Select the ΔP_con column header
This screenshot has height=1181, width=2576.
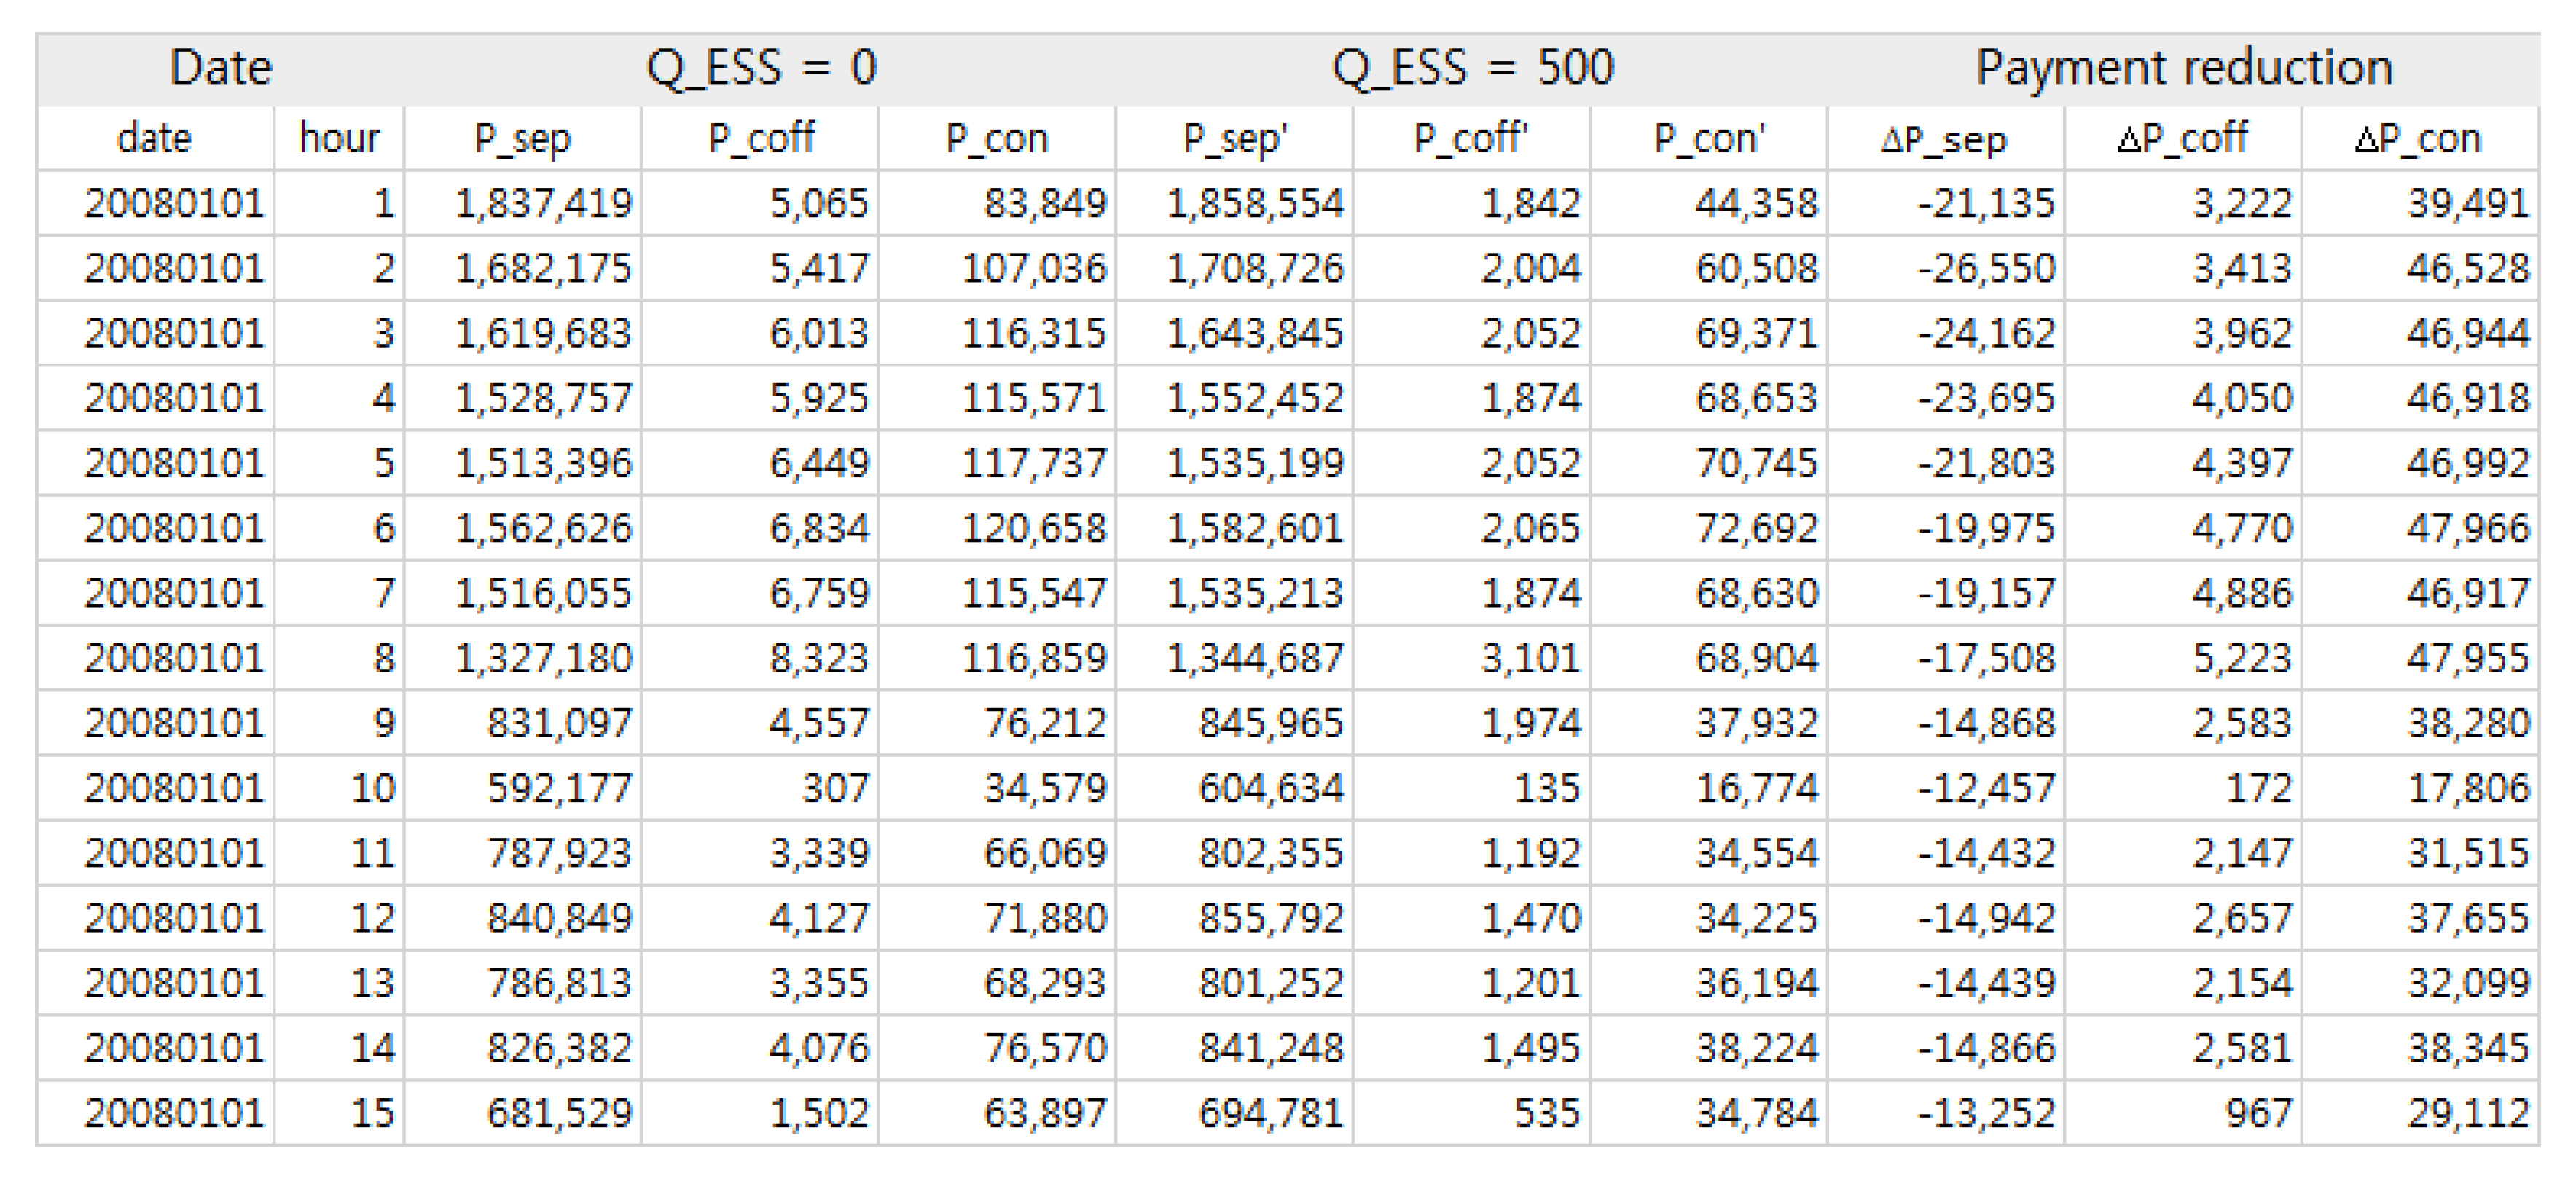2418,138
